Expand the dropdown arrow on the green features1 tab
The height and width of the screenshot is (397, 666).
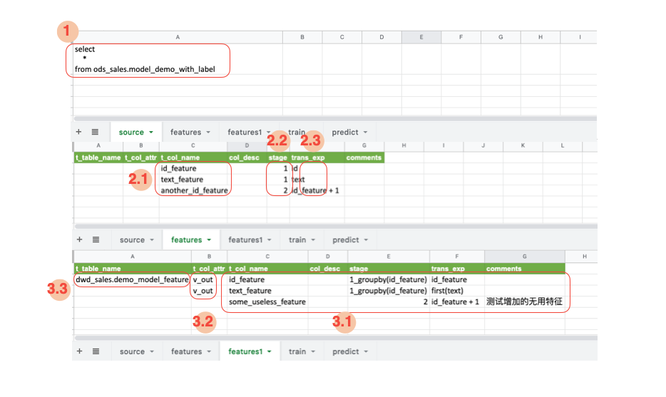click(269, 351)
